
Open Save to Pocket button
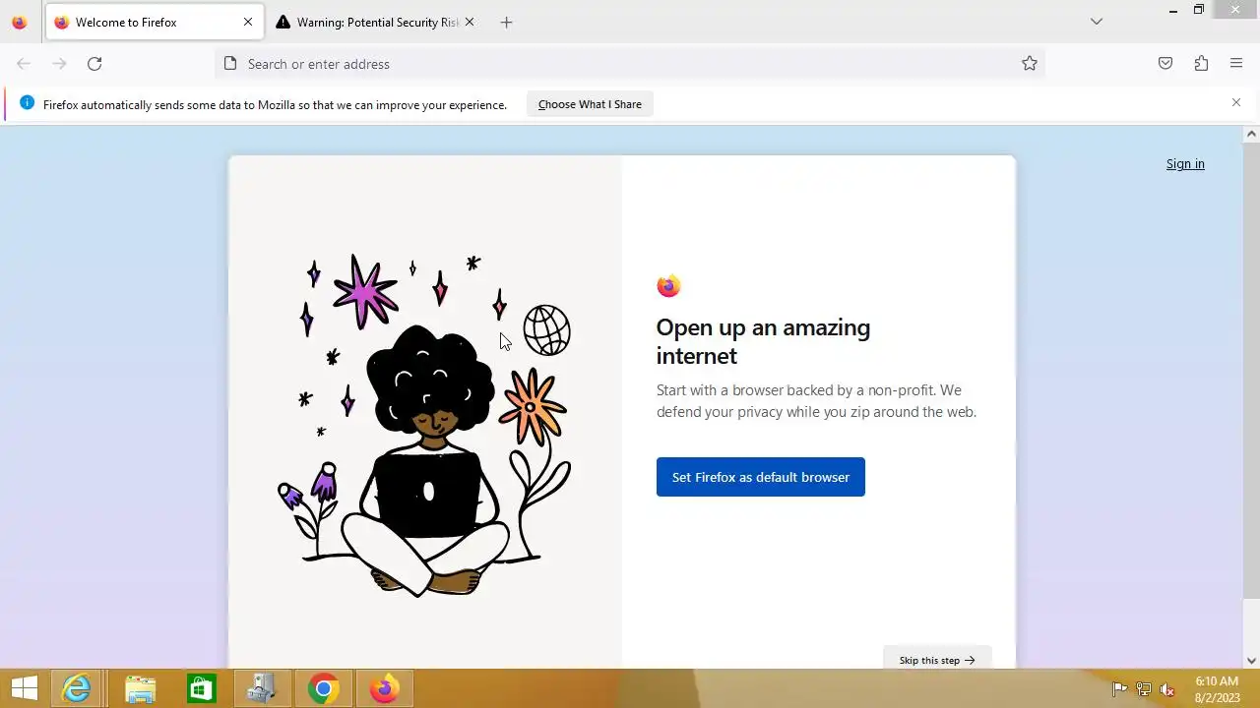point(1165,64)
